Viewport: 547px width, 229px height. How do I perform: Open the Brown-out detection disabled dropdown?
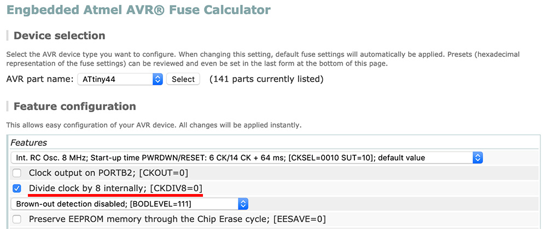pyautogui.click(x=130, y=204)
